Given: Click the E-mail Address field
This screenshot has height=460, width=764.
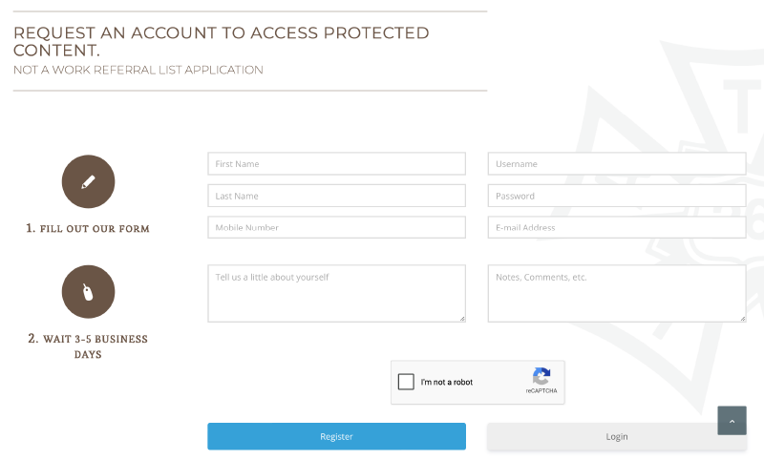Looking at the screenshot, I should 617,227.
